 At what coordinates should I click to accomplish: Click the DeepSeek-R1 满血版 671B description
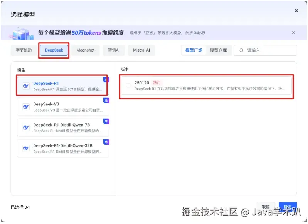(x=67, y=89)
